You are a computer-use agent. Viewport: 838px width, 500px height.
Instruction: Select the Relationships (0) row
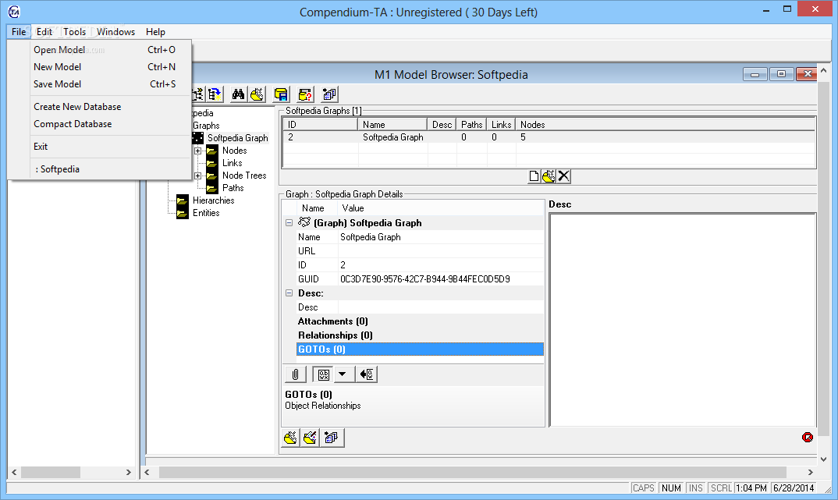(x=420, y=335)
